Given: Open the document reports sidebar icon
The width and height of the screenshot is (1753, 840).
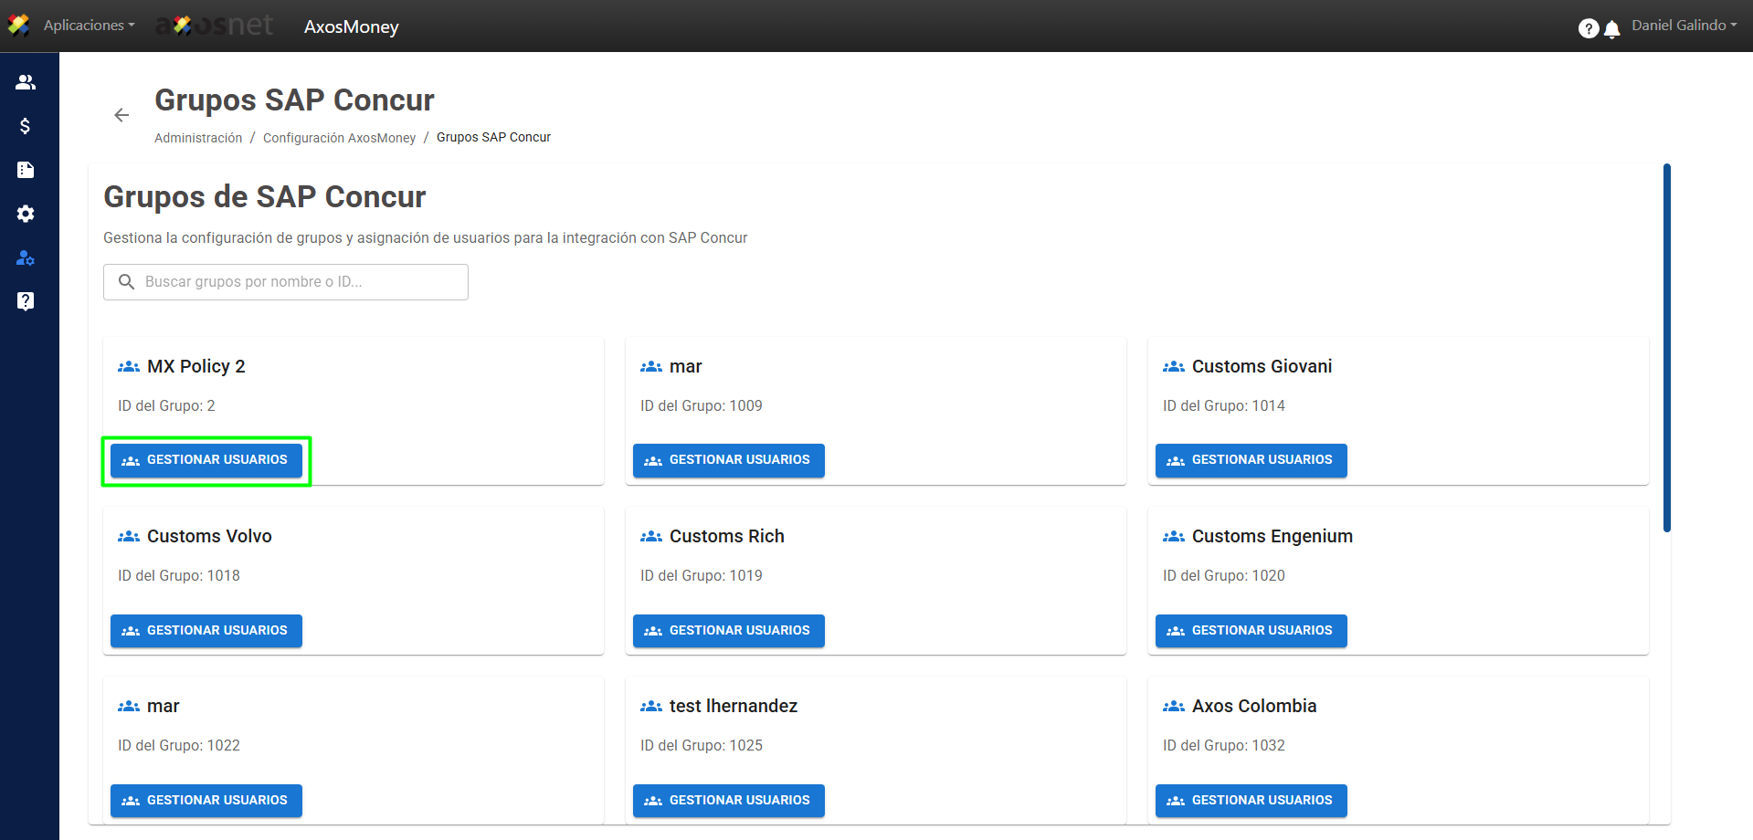Looking at the screenshot, I should (x=26, y=170).
